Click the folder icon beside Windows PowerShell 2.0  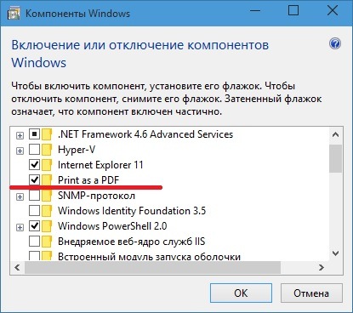[x=47, y=226]
